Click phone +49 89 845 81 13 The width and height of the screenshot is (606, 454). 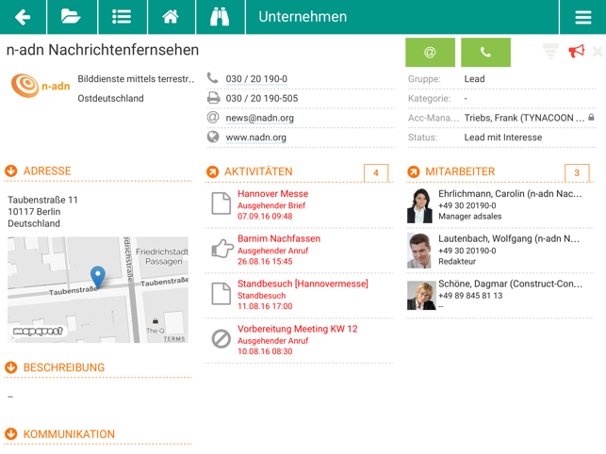click(x=470, y=296)
